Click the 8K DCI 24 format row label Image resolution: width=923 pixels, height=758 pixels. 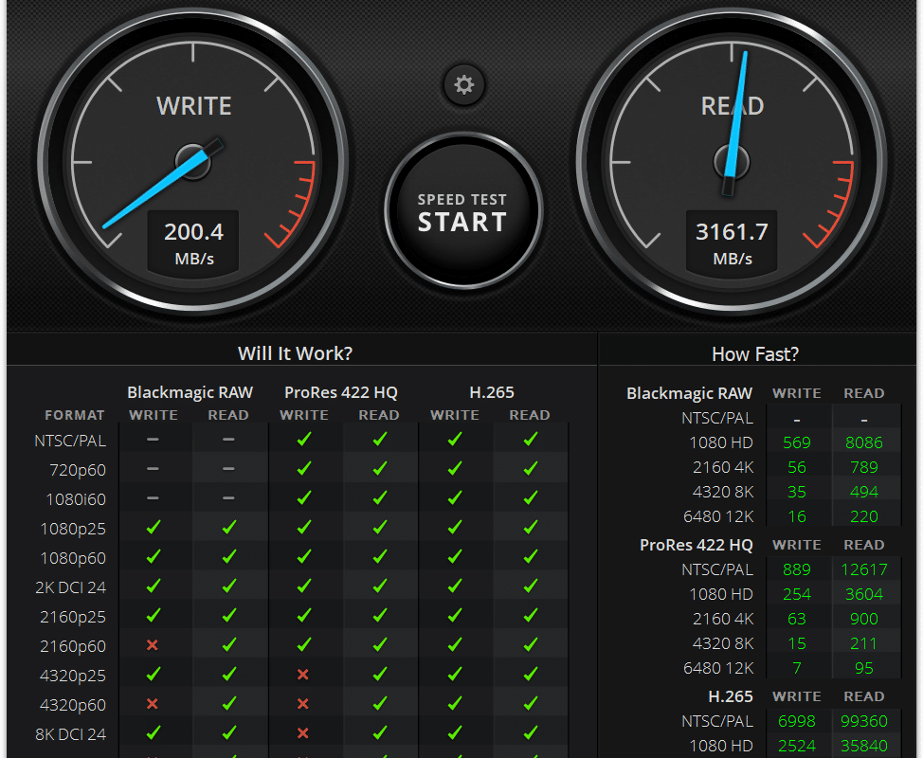[71, 734]
